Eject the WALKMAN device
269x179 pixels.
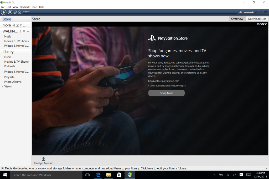tap(28, 31)
